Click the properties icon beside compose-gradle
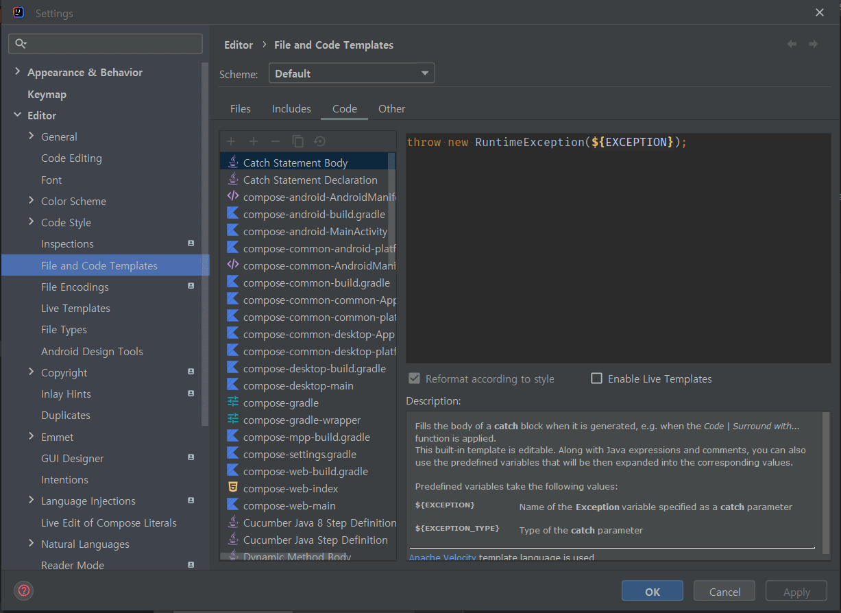The width and height of the screenshot is (841, 613). [233, 402]
